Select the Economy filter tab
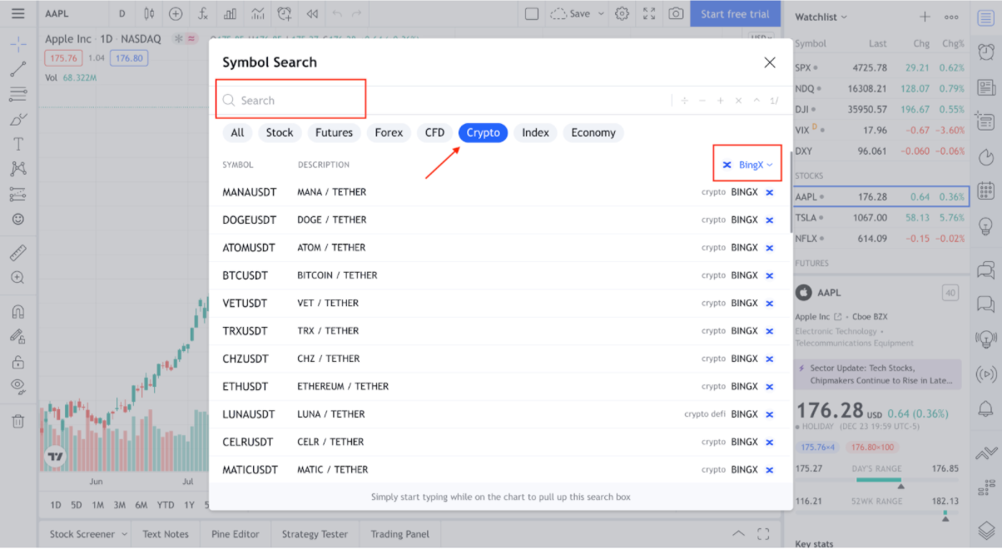1002x549 pixels. (593, 132)
